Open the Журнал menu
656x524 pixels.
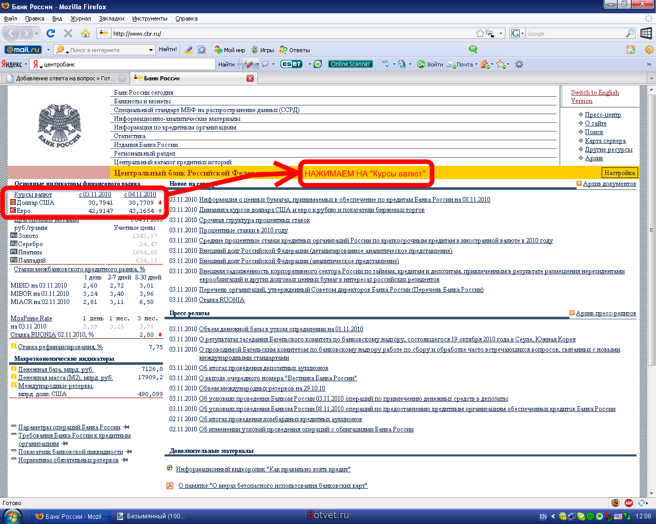pos(80,18)
